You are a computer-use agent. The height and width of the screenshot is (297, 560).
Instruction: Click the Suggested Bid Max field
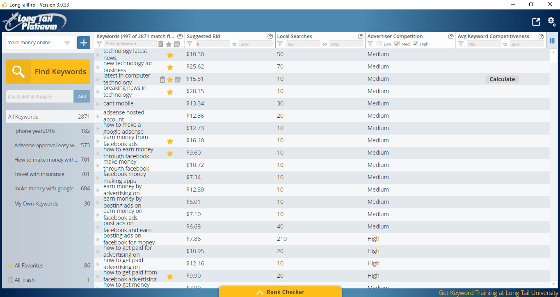(256, 44)
